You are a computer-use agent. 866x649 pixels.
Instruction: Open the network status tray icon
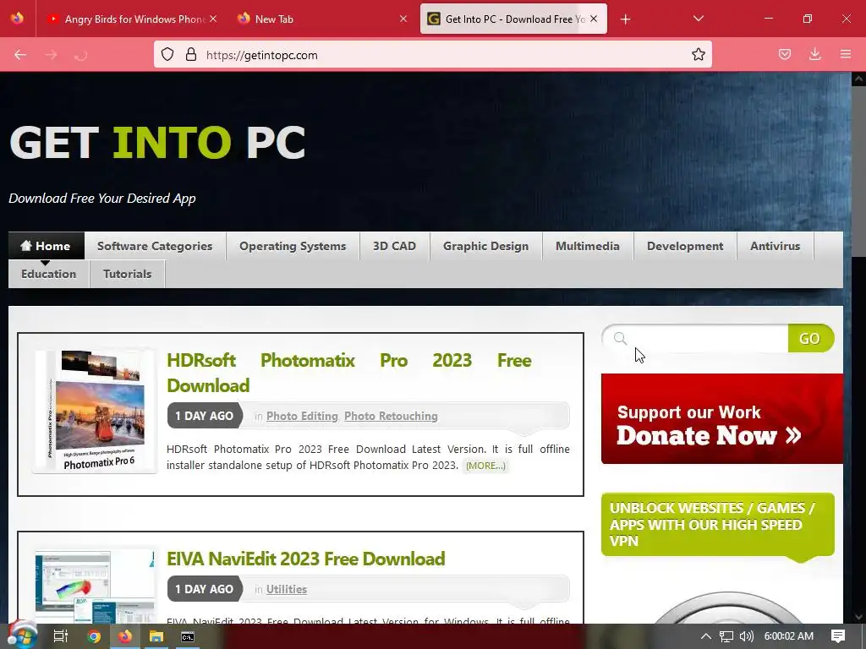pos(726,636)
